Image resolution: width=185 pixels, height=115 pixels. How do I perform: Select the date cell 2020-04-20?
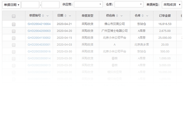click(64, 31)
